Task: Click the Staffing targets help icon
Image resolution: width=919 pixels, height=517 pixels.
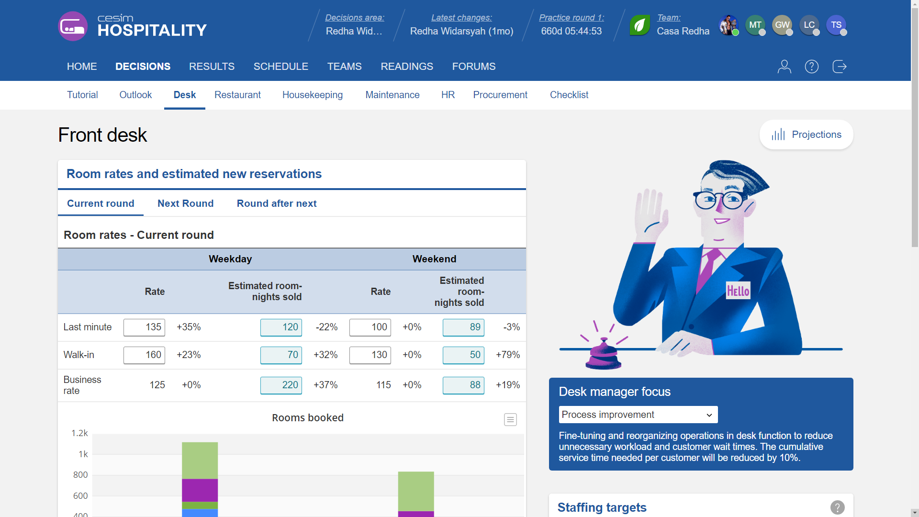Action: 837,507
